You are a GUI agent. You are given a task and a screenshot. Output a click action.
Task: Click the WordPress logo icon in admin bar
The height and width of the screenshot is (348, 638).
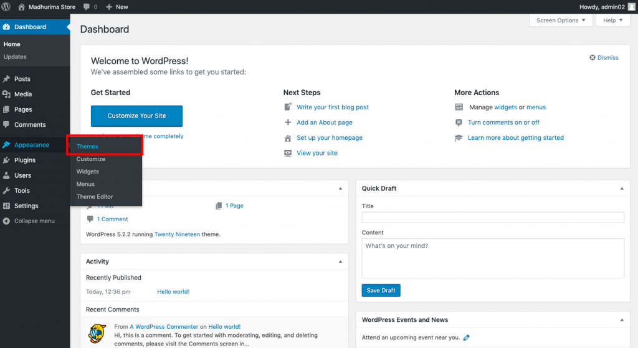[x=6, y=7]
